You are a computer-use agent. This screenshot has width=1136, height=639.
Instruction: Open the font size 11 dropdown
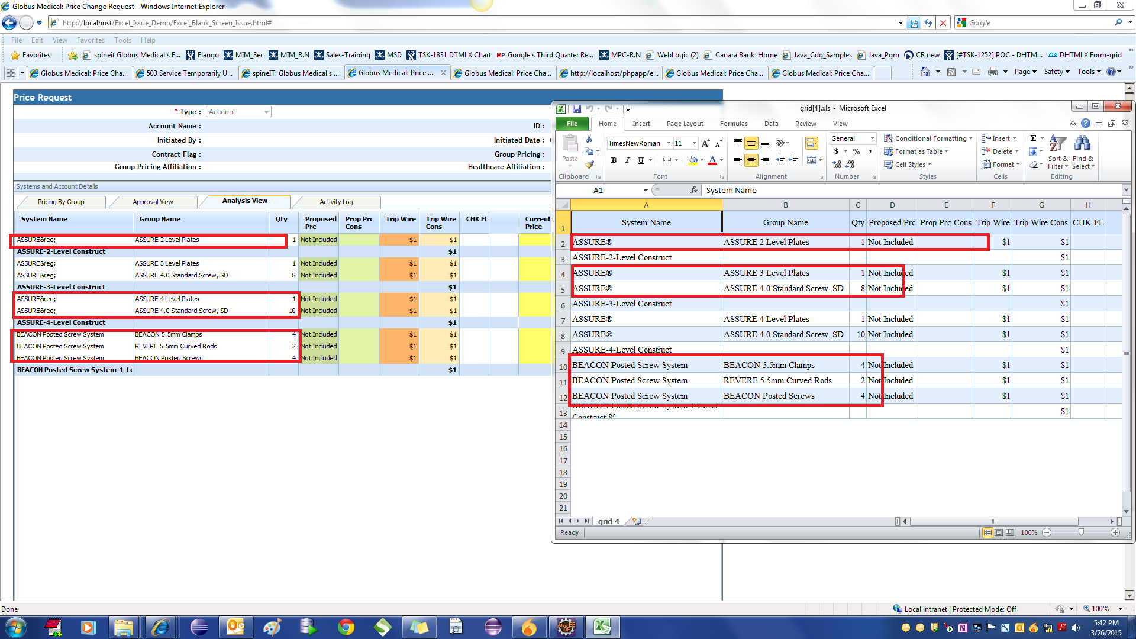pyautogui.click(x=694, y=143)
